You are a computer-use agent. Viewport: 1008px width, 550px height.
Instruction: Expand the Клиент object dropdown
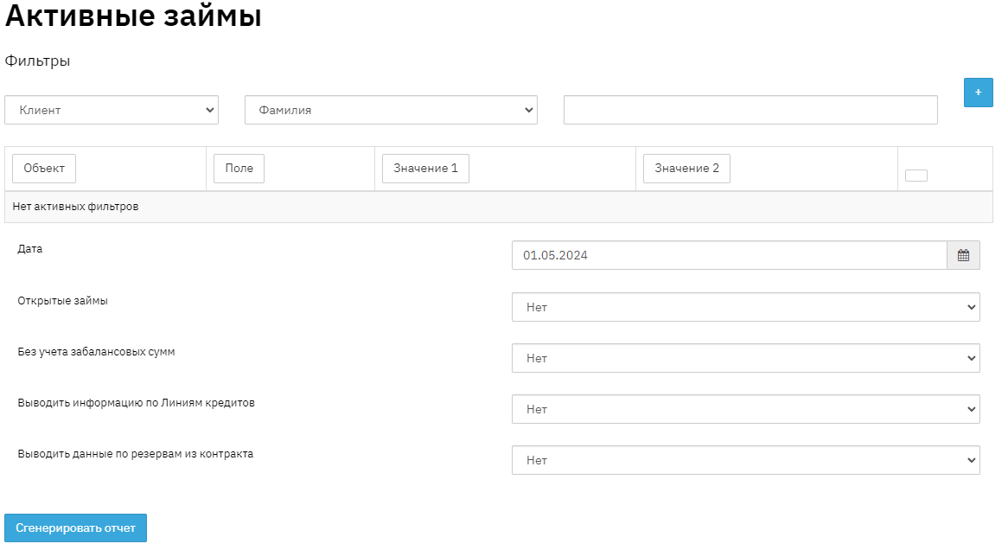pyautogui.click(x=112, y=110)
